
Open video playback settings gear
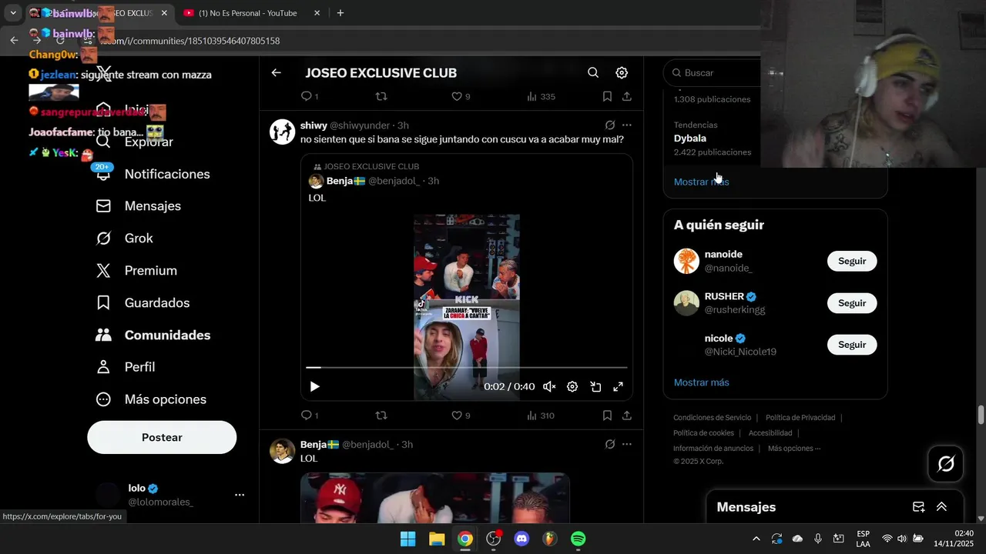pos(572,386)
